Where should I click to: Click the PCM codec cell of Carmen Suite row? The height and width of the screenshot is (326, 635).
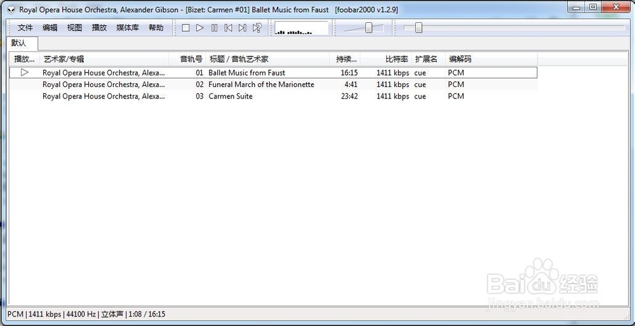click(456, 97)
